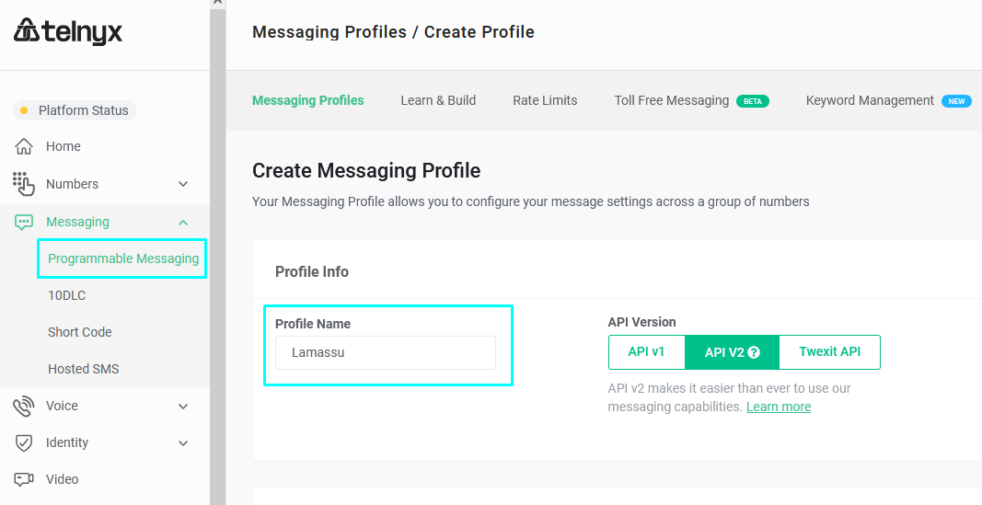The height and width of the screenshot is (505, 982).
Task: Click the Create Messaging Profile heading
Action: [x=366, y=170]
